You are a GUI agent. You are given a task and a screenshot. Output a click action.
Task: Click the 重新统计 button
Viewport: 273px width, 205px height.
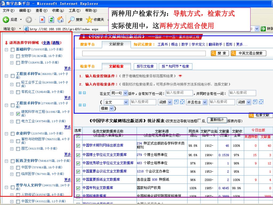(x=217, y=120)
